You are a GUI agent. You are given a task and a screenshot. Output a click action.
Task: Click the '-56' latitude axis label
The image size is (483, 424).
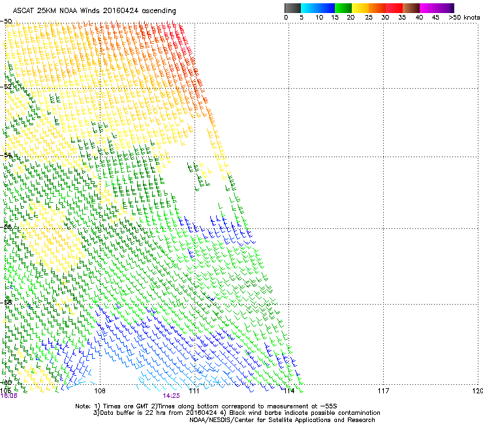click(x=6, y=227)
